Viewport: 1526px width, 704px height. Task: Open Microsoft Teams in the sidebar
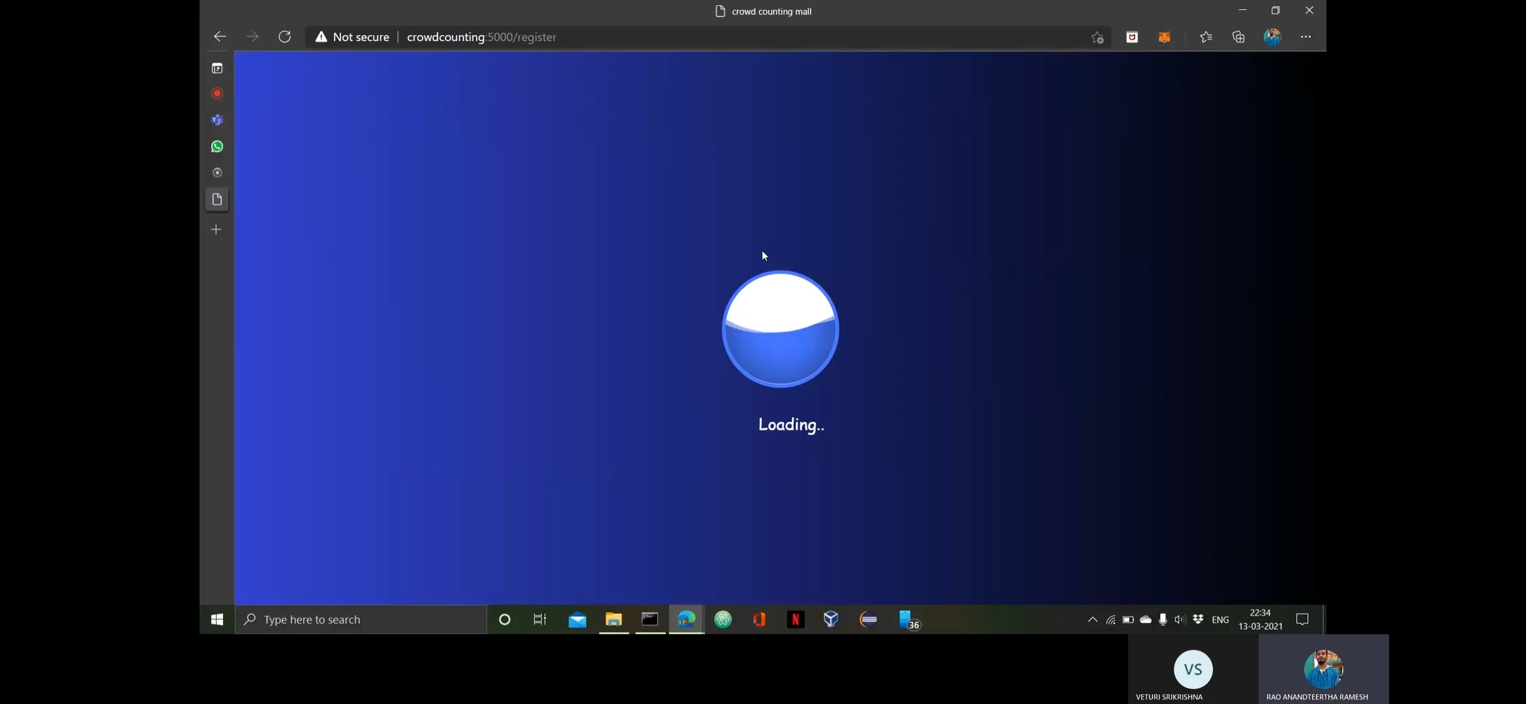[x=218, y=120]
